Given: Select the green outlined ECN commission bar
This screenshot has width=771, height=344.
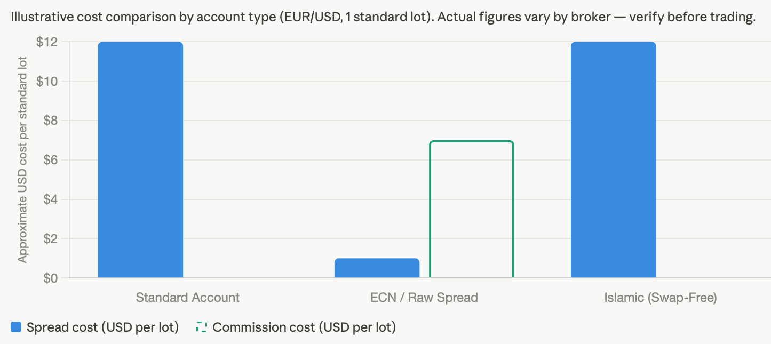Looking at the screenshot, I should click(472, 210).
